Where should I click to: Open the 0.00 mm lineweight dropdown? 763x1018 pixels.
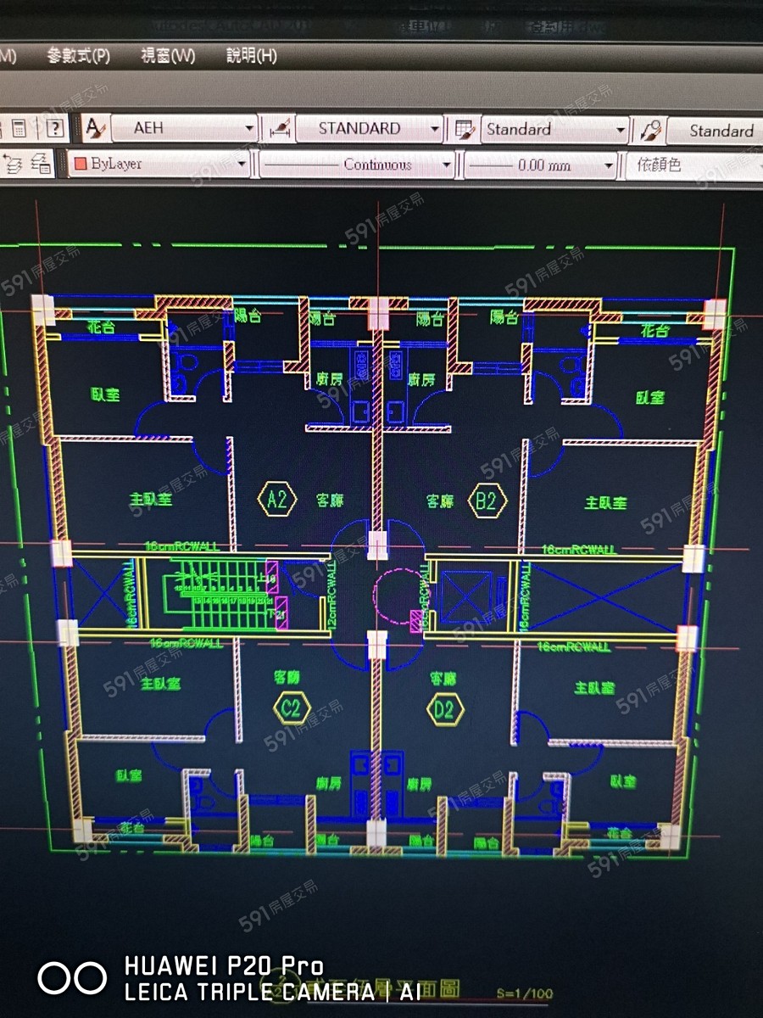click(x=609, y=165)
